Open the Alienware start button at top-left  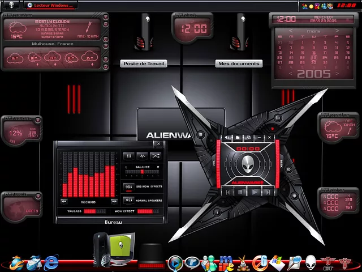11,5
